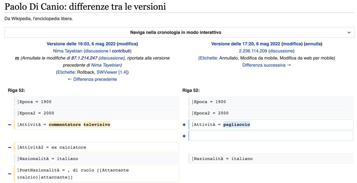Click right '|Epoca2 = 2000' line
Image resolution: width=357 pixels, height=183 pixels.
coord(271,113)
